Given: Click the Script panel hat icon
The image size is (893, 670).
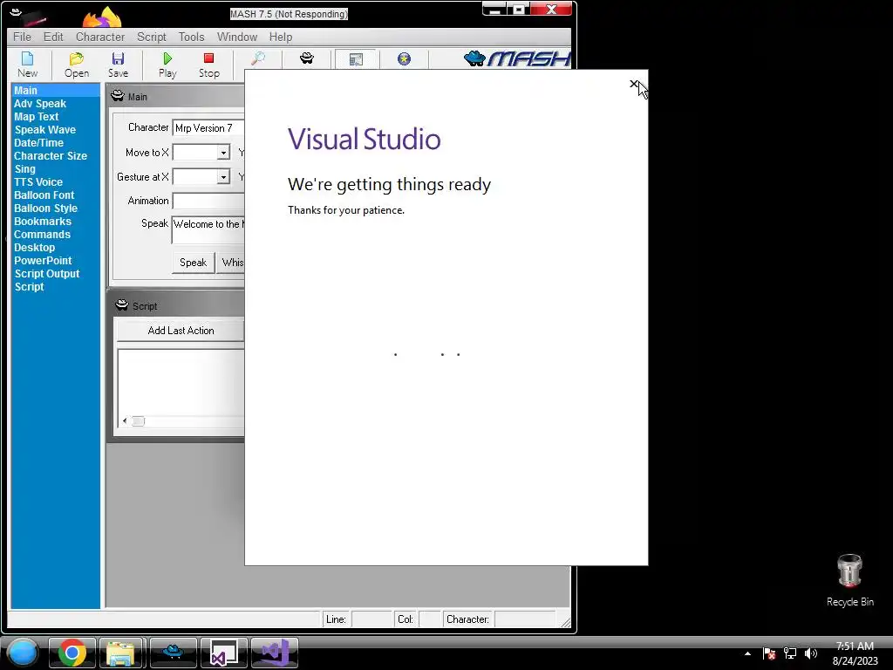Looking at the screenshot, I should [122, 305].
